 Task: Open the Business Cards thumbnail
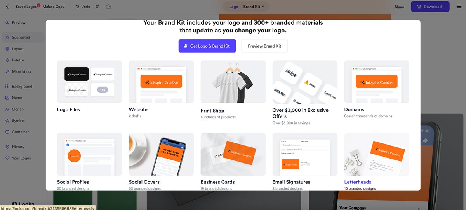point(233,154)
